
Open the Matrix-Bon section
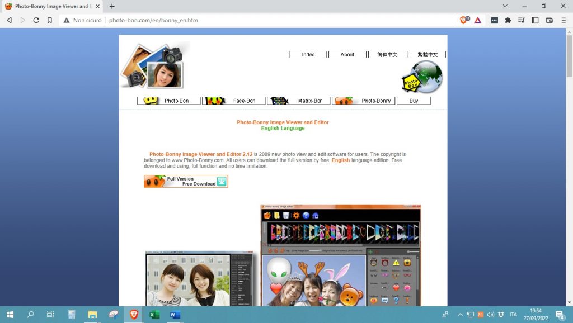[x=299, y=101]
